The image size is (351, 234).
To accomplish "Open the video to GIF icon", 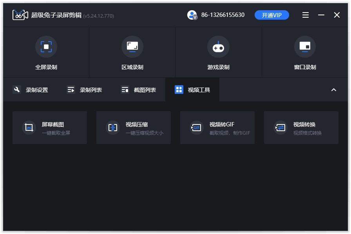I will (196, 128).
